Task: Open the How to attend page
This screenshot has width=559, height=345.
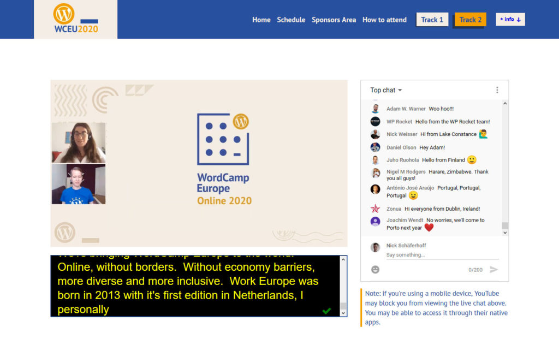Action: [x=384, y=20]
